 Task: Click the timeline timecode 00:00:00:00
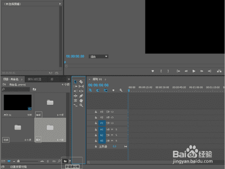[x=99, y=85]
